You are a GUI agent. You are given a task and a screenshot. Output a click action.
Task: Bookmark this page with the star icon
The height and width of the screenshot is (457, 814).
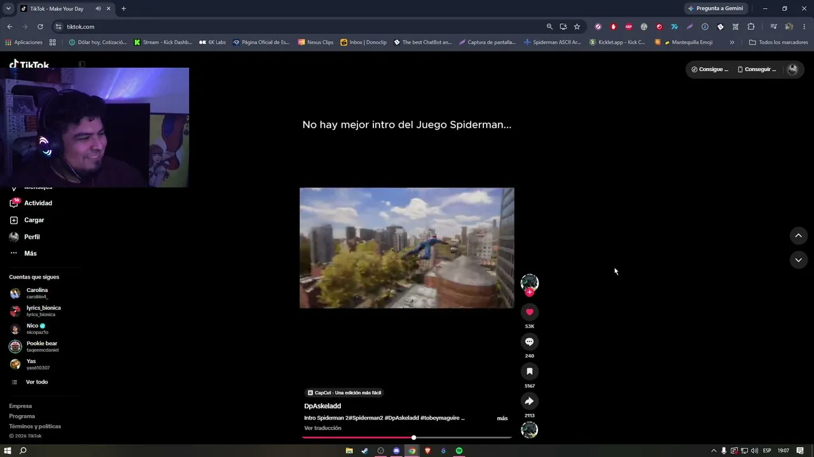point(577,27)
